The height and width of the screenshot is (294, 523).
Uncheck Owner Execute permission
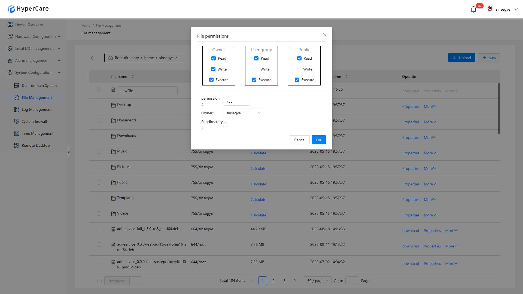(211, 80)
